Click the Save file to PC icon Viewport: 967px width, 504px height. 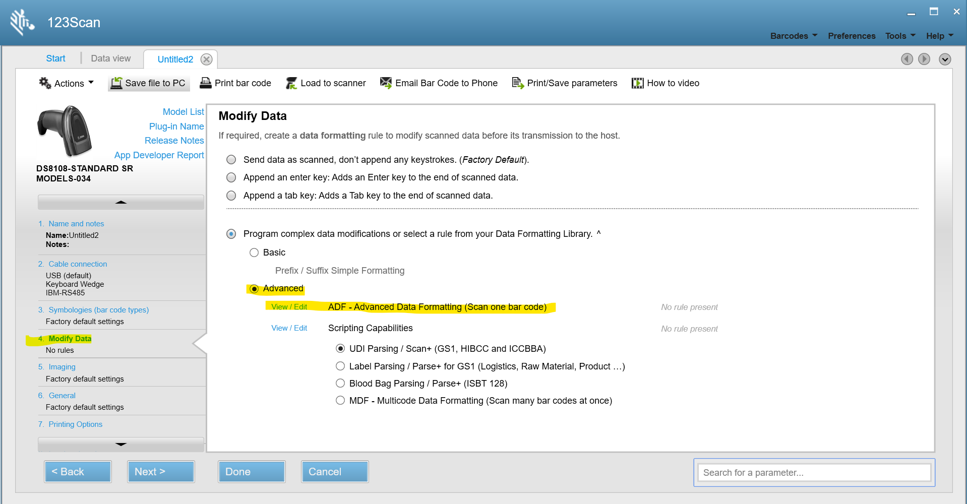click(116, 83)
